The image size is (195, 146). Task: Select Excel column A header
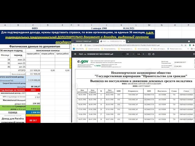click(5, 25)
